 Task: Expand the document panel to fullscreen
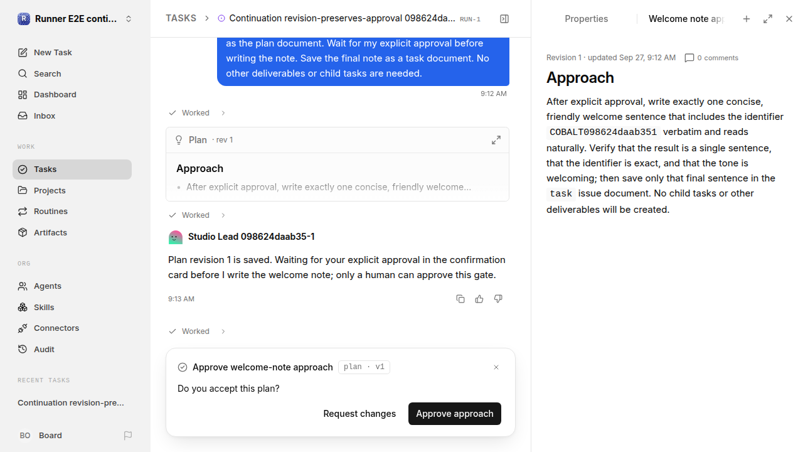click(x=768, y=19)
